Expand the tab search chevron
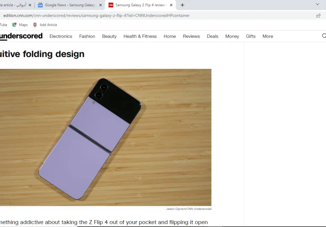 coord(317,4)
